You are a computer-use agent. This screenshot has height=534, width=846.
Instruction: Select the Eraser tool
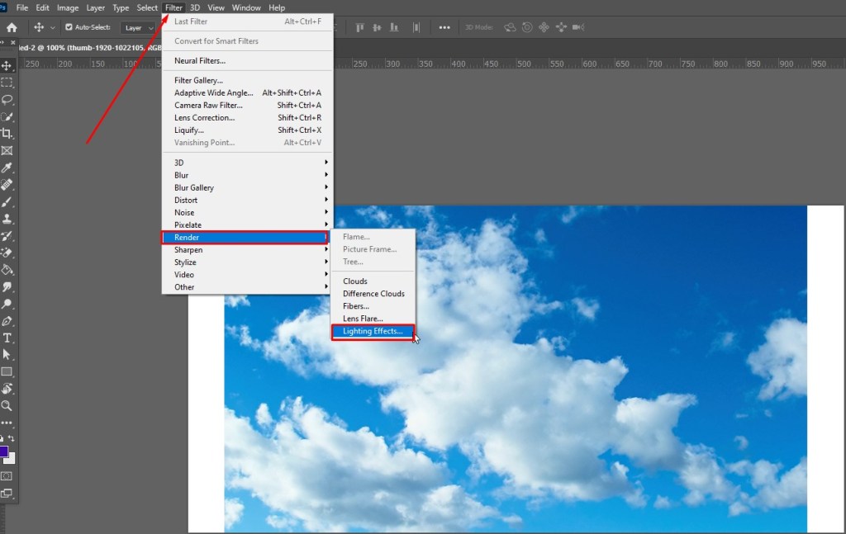click(7, 253)
